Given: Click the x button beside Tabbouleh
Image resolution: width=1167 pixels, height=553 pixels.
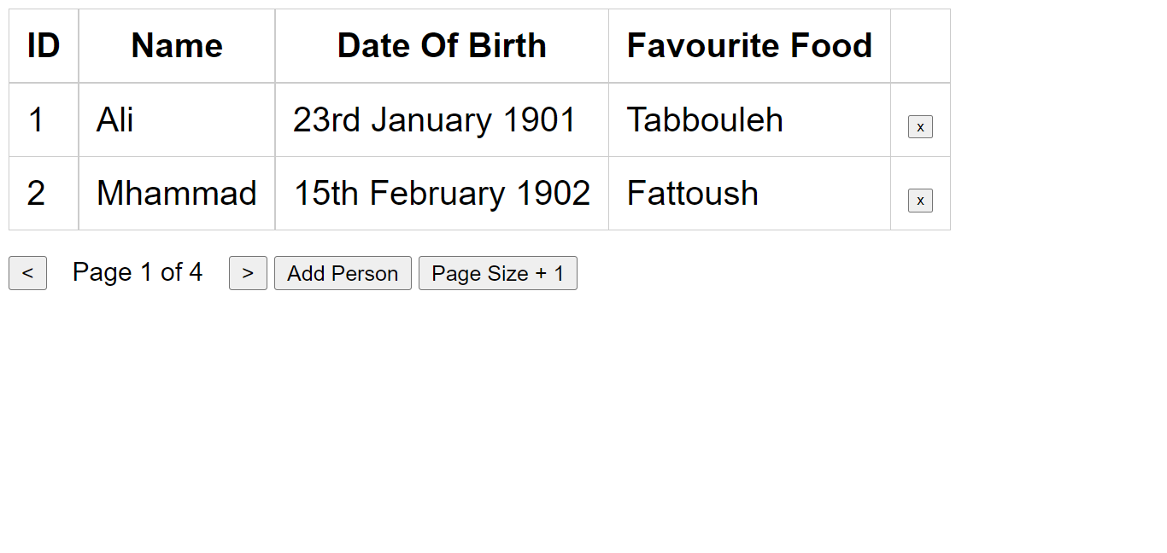Looking at the screenshot, I should pos(920,126).
